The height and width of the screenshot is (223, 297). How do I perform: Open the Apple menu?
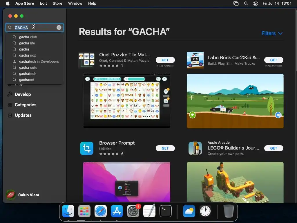pyautogui.click(x=8, y=3)
